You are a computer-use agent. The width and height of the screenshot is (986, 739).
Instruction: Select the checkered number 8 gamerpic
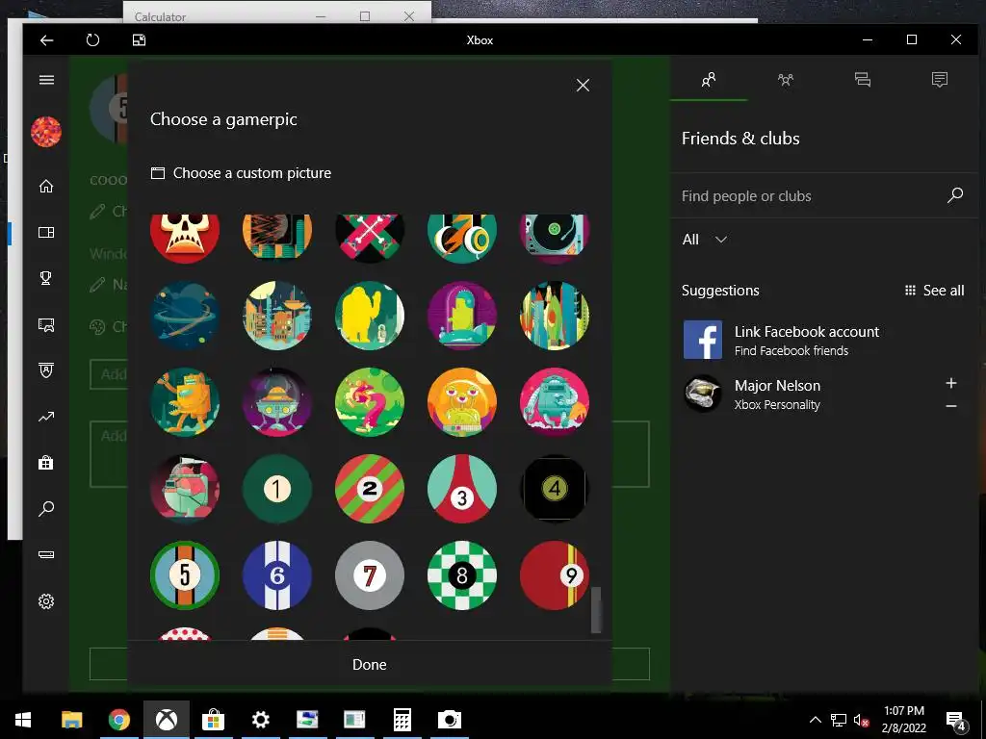pos(462,575)
